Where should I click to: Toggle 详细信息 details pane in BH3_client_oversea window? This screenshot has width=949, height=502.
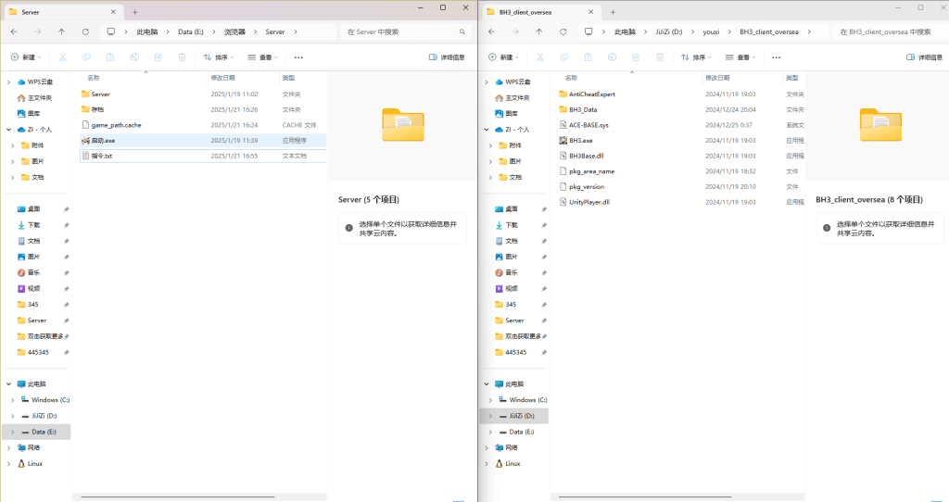point(923,56)
